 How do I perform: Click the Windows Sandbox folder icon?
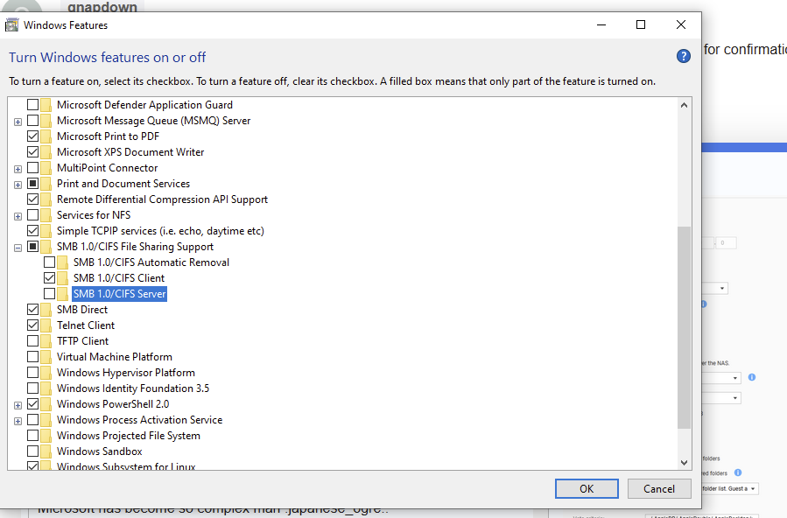point(46,451)
